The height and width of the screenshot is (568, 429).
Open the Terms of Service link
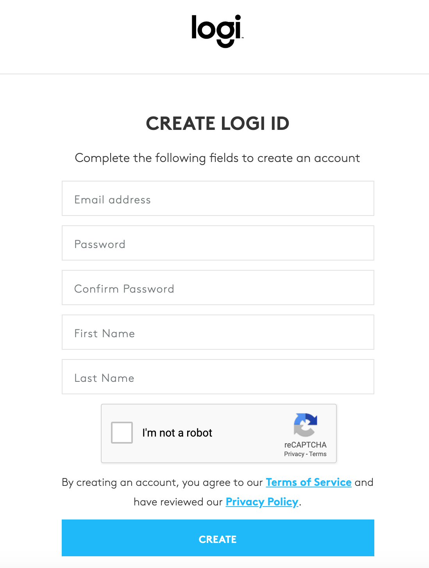coord(309,482)
